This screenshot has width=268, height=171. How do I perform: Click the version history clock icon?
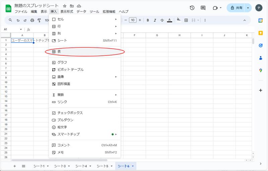[192, 8]
